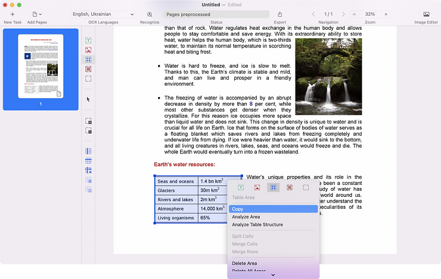Viewport: 441px width, 279px height.
Task: Click the Recognize icon
Action: (x=150, y=14)
